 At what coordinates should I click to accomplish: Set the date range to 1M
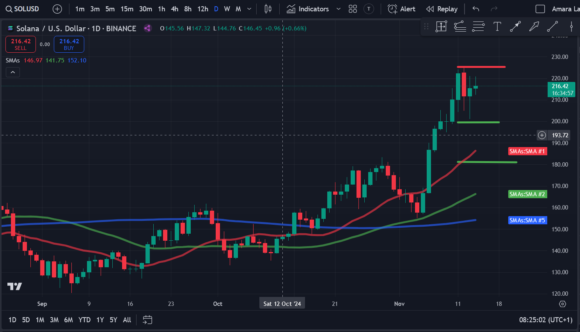point(40,320)
